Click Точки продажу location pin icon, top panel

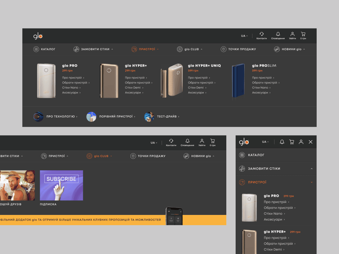[224, 49]
